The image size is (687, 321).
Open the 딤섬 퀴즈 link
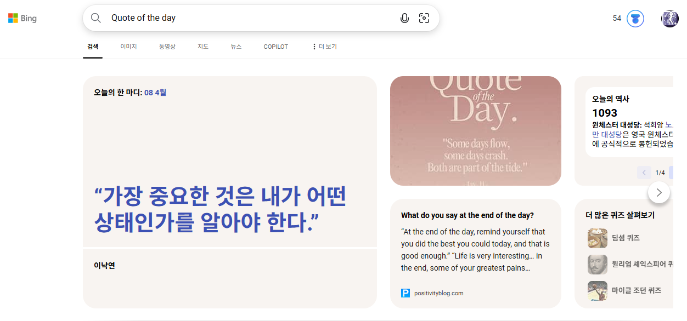(626, 238)
